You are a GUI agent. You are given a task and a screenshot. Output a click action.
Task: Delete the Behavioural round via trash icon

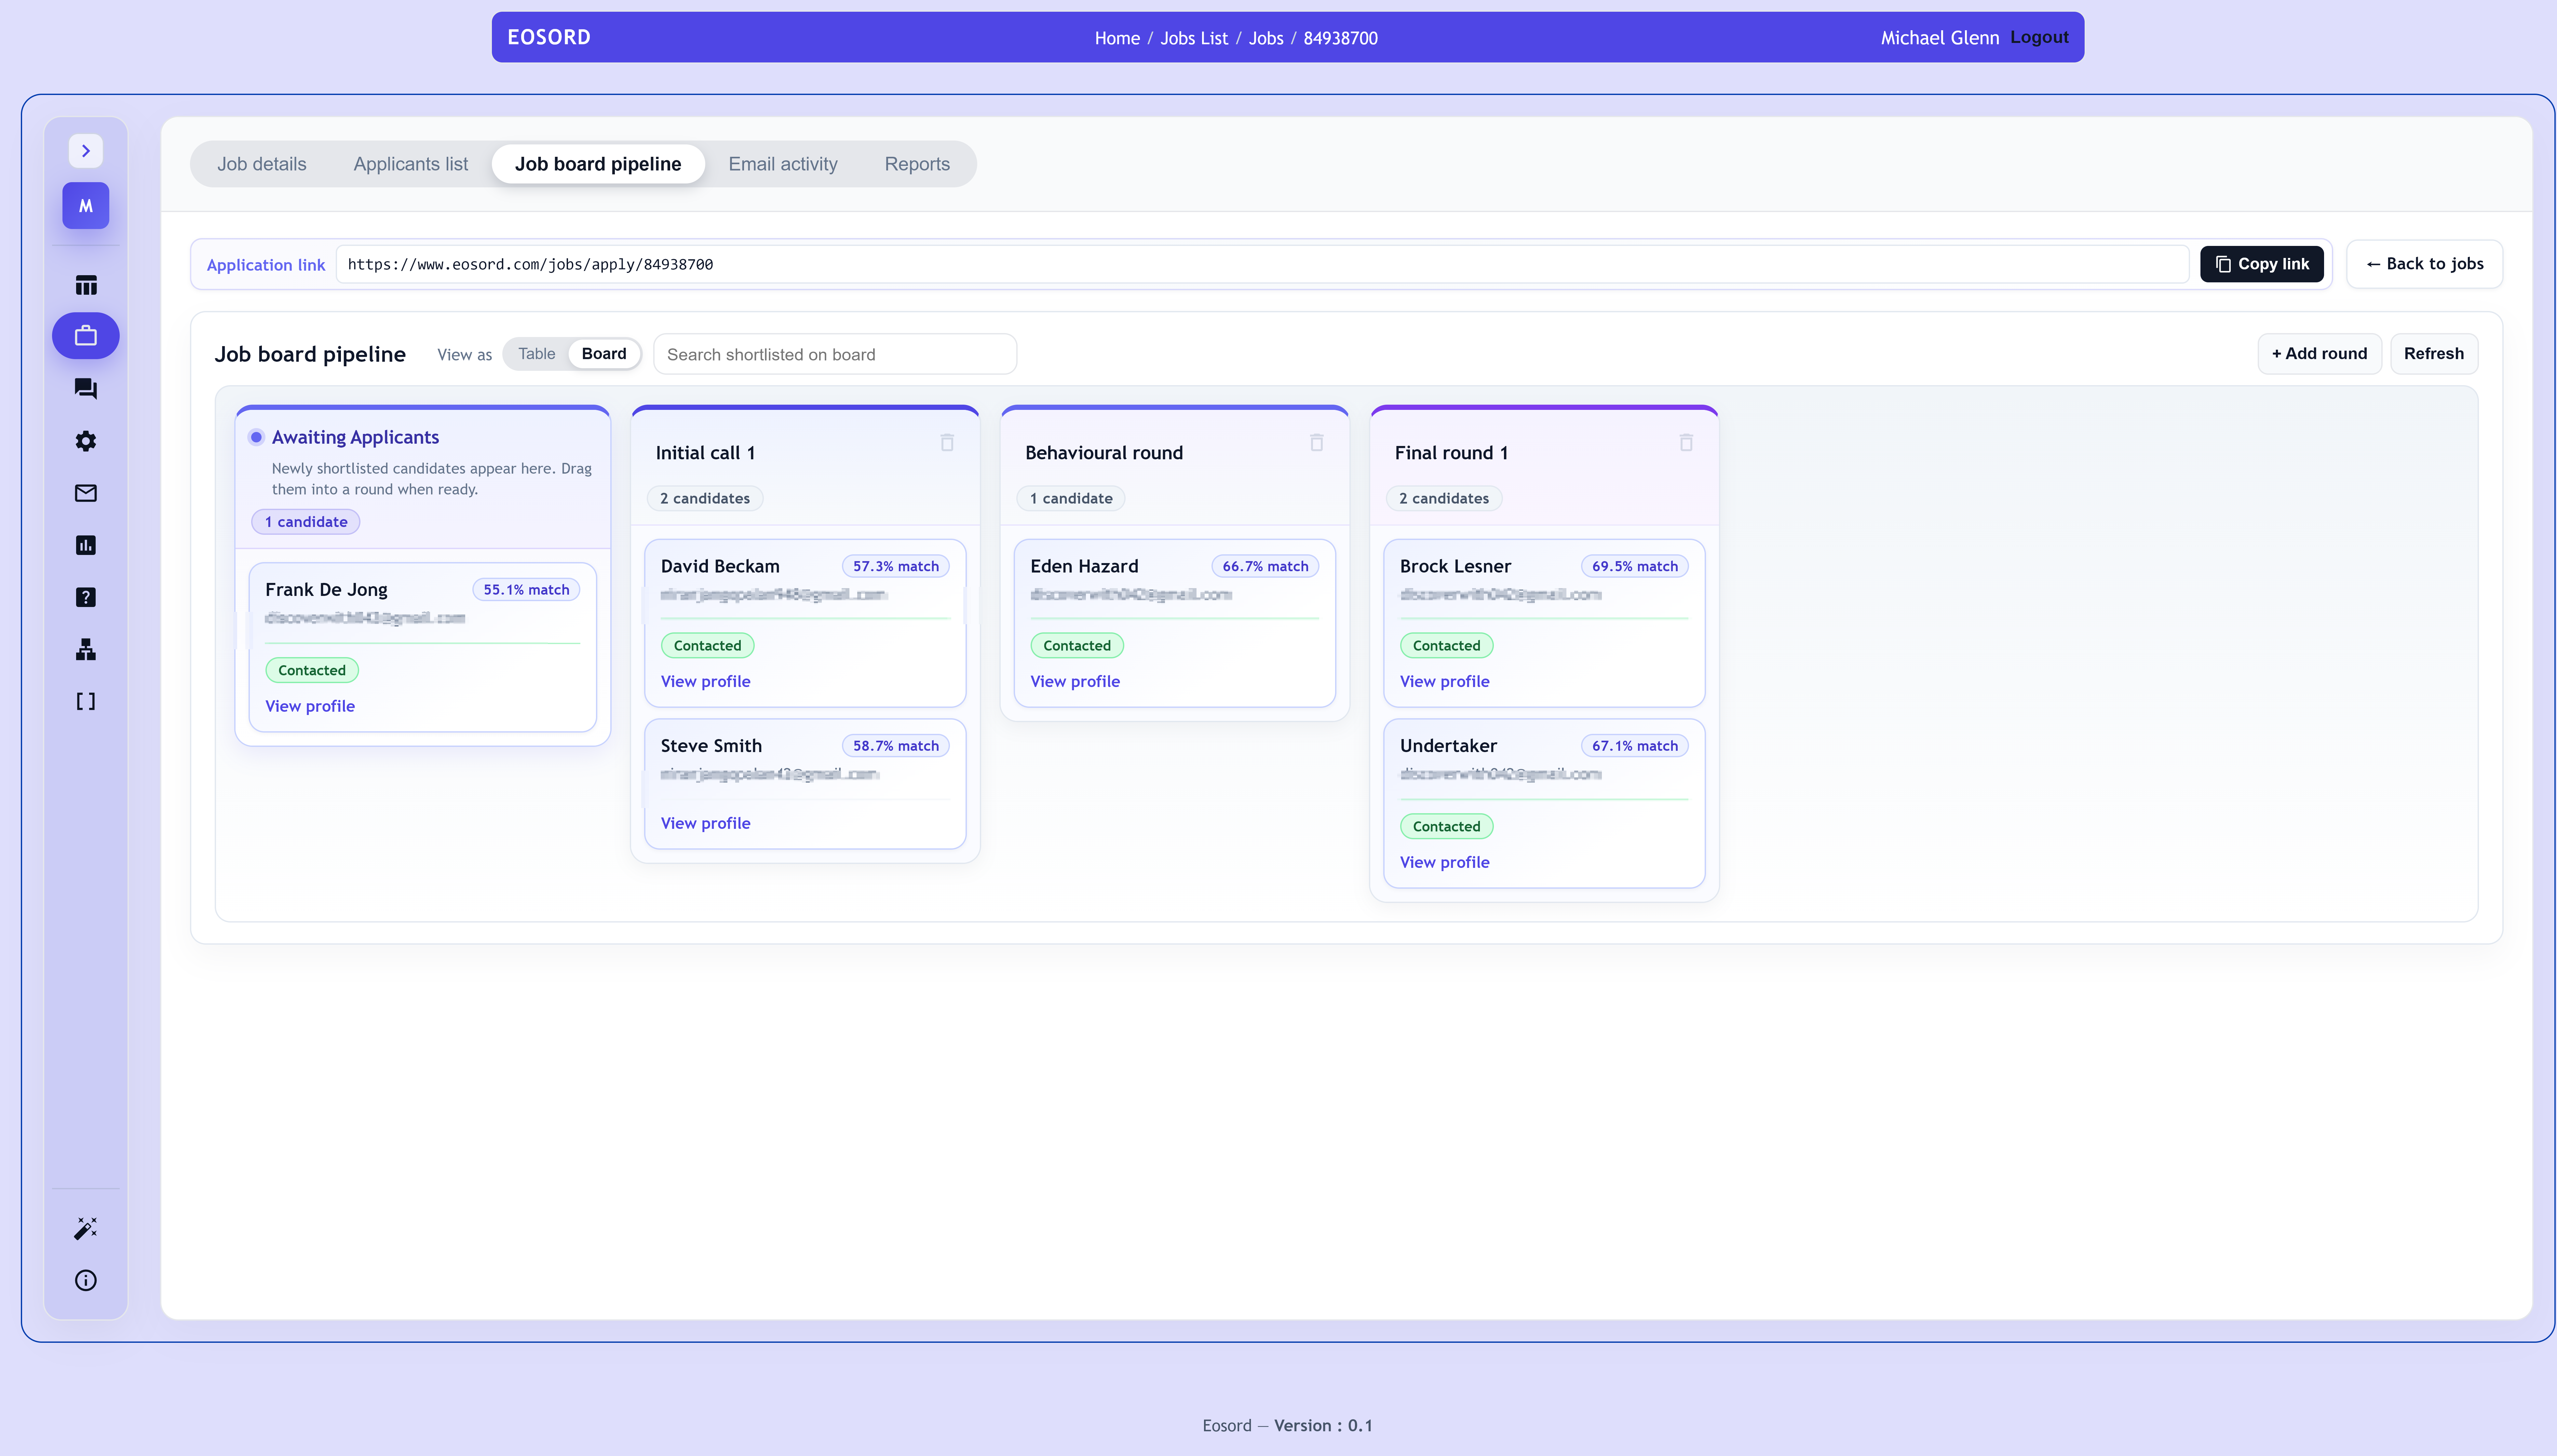(x=1317, y=442)
